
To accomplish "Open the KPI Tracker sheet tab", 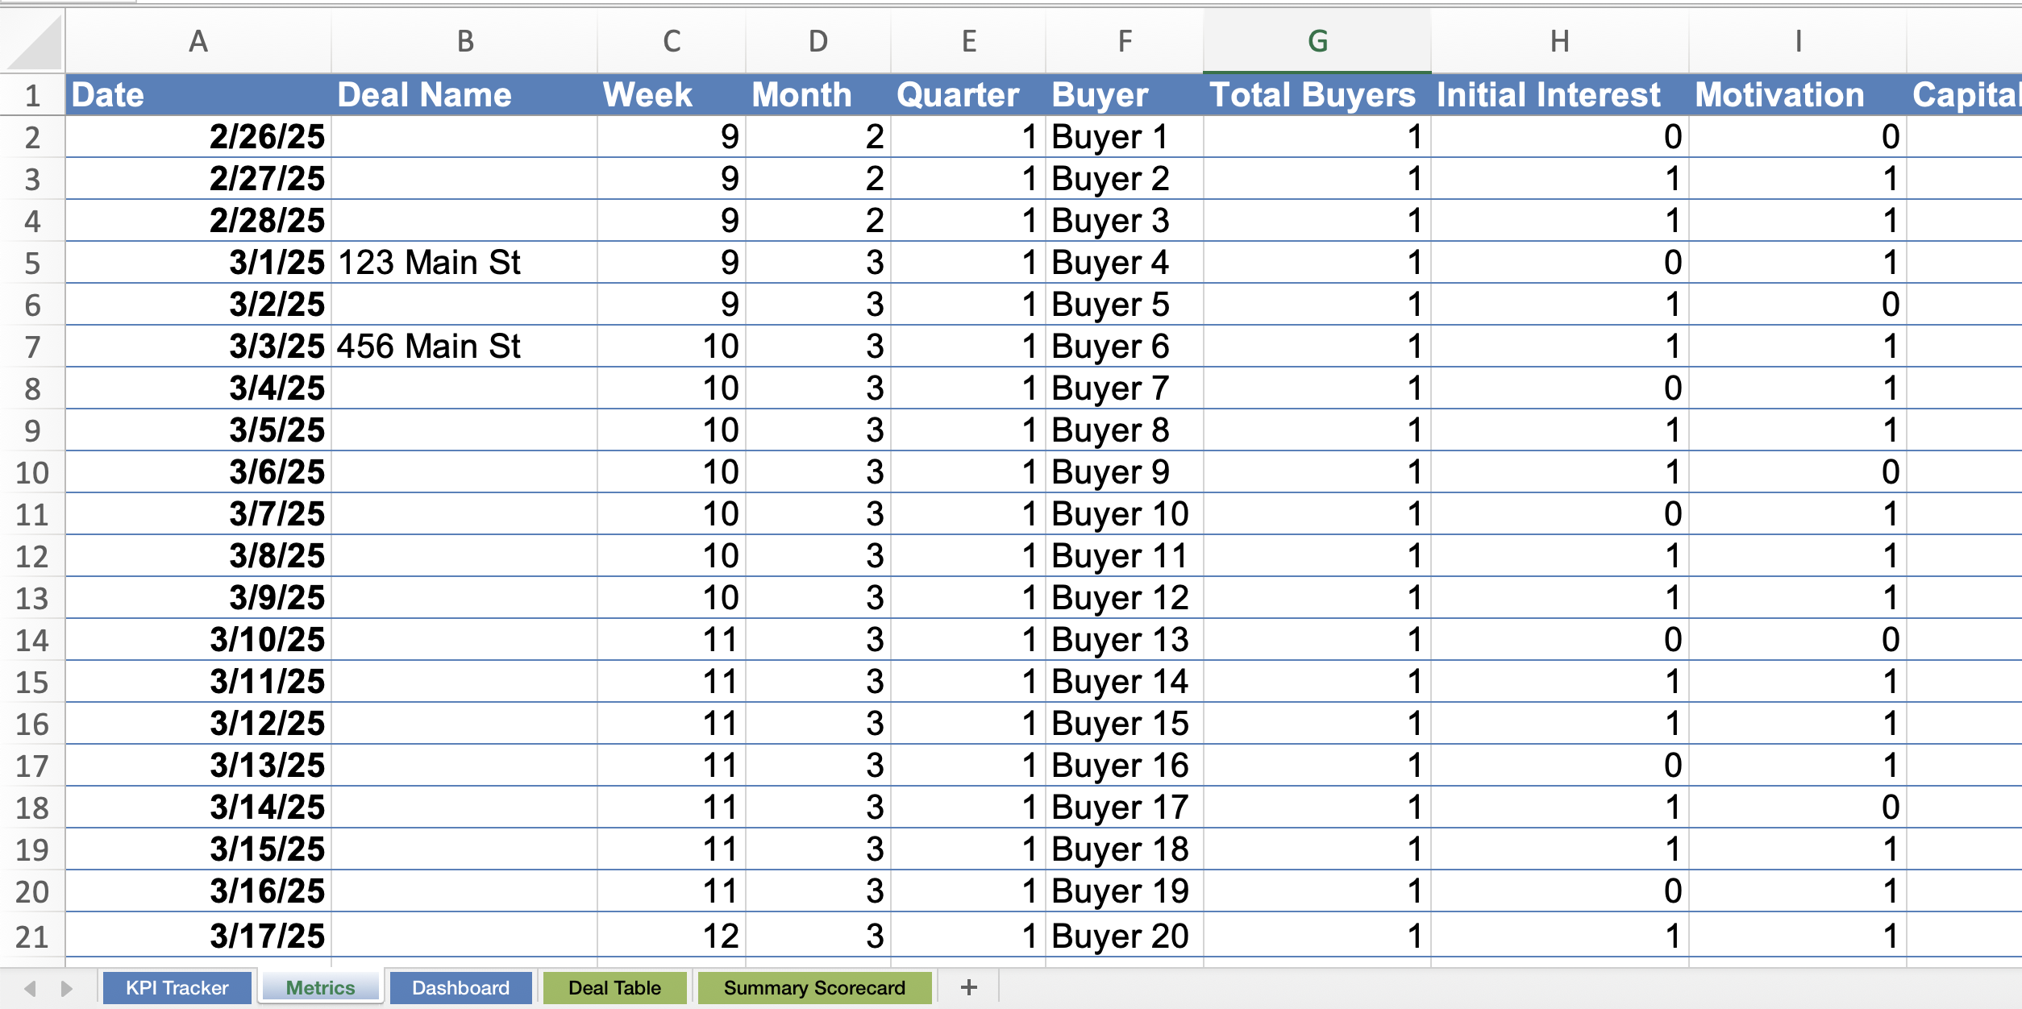I will [x=177, y=988].
